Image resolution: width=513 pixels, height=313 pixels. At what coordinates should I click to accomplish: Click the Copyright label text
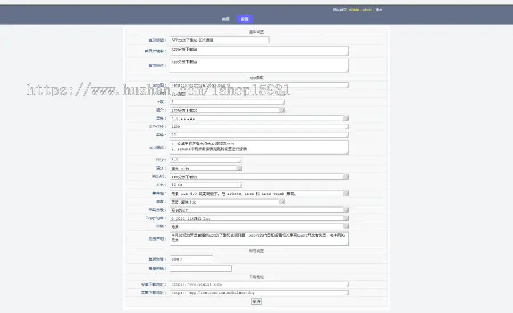click(156, 218)
